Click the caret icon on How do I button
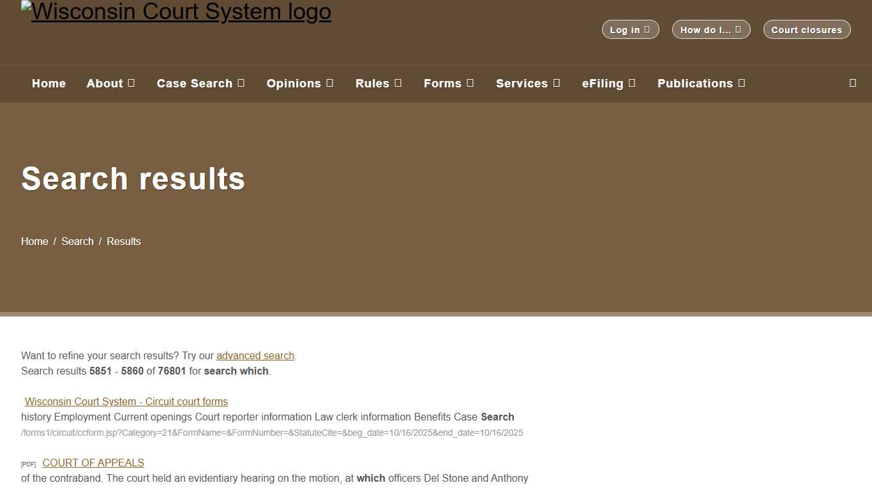The image size is (872, 490). point(739,29)
